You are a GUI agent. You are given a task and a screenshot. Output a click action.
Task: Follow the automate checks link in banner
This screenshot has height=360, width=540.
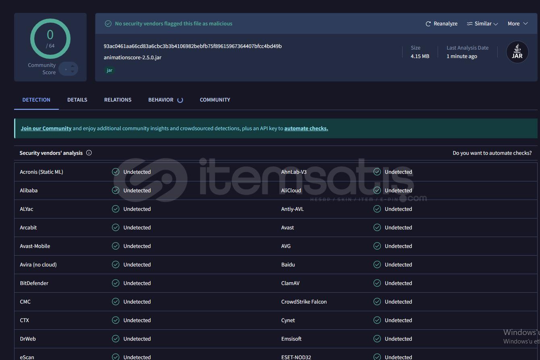(x=306, y=129)
